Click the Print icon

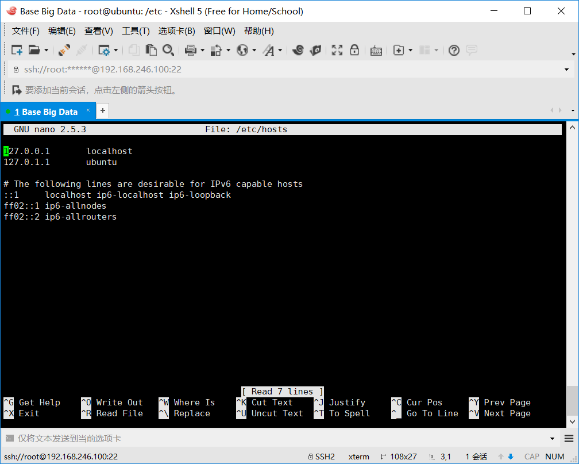coord(191,50)
